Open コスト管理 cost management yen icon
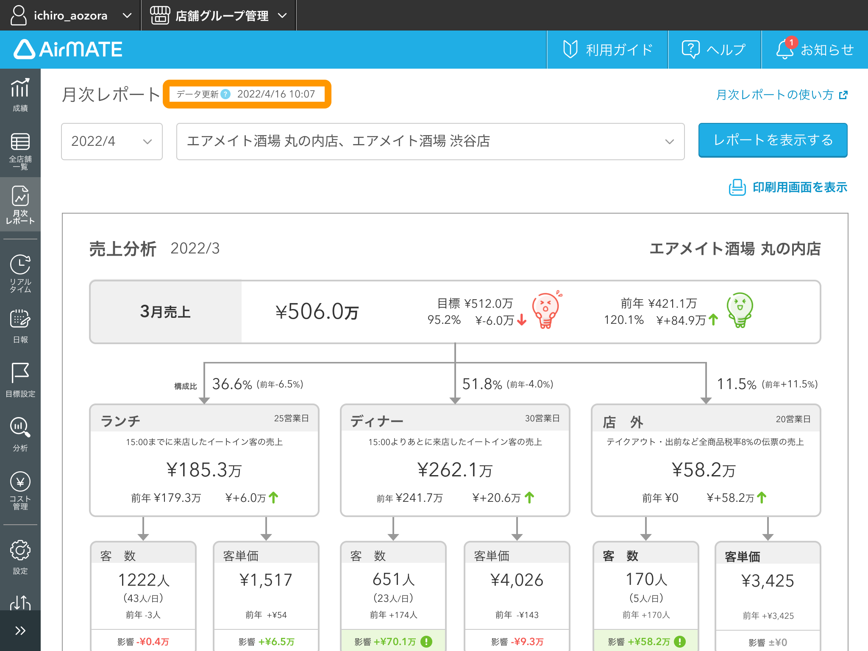Screen dimensions: 868x651 (20, 490)
